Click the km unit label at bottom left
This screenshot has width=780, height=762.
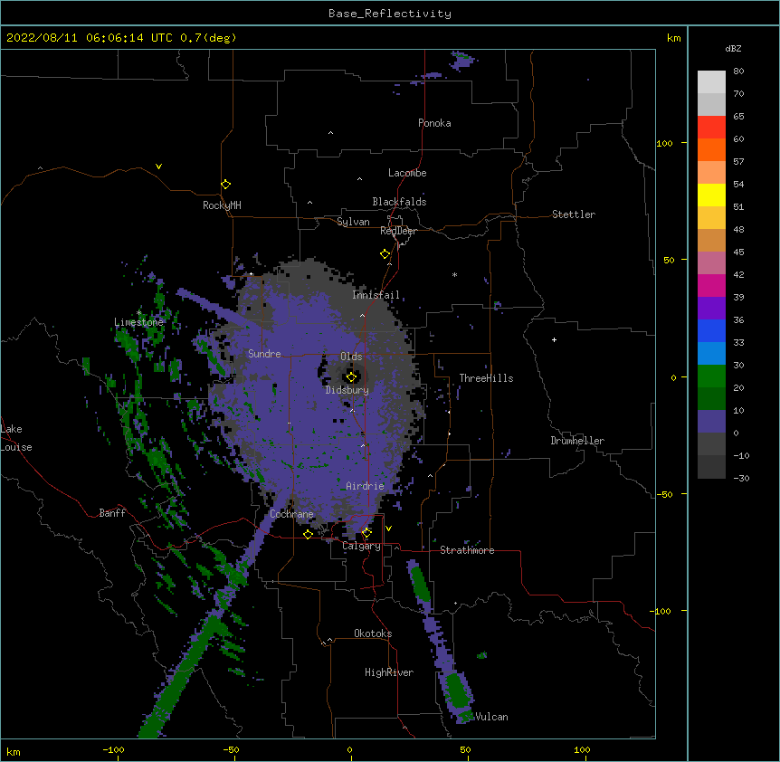(14, 752)
